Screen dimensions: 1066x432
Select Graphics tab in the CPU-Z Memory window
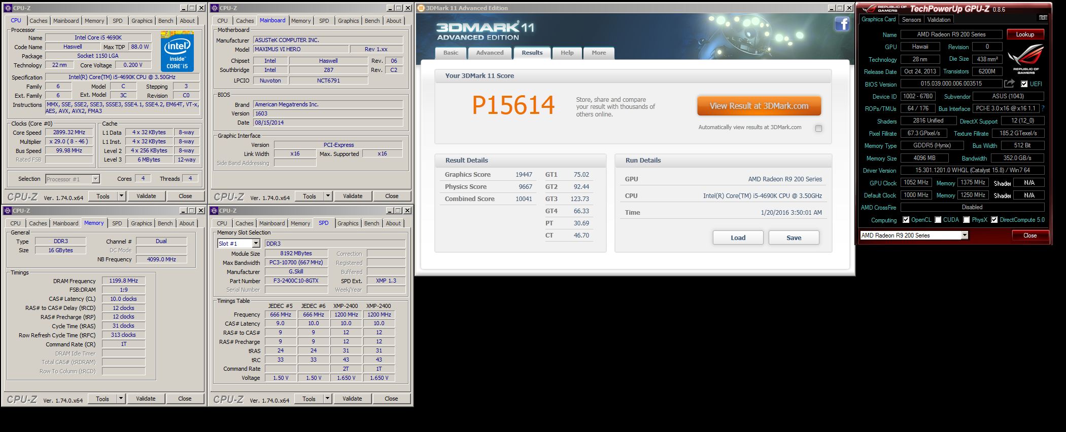tap(141, 223)
